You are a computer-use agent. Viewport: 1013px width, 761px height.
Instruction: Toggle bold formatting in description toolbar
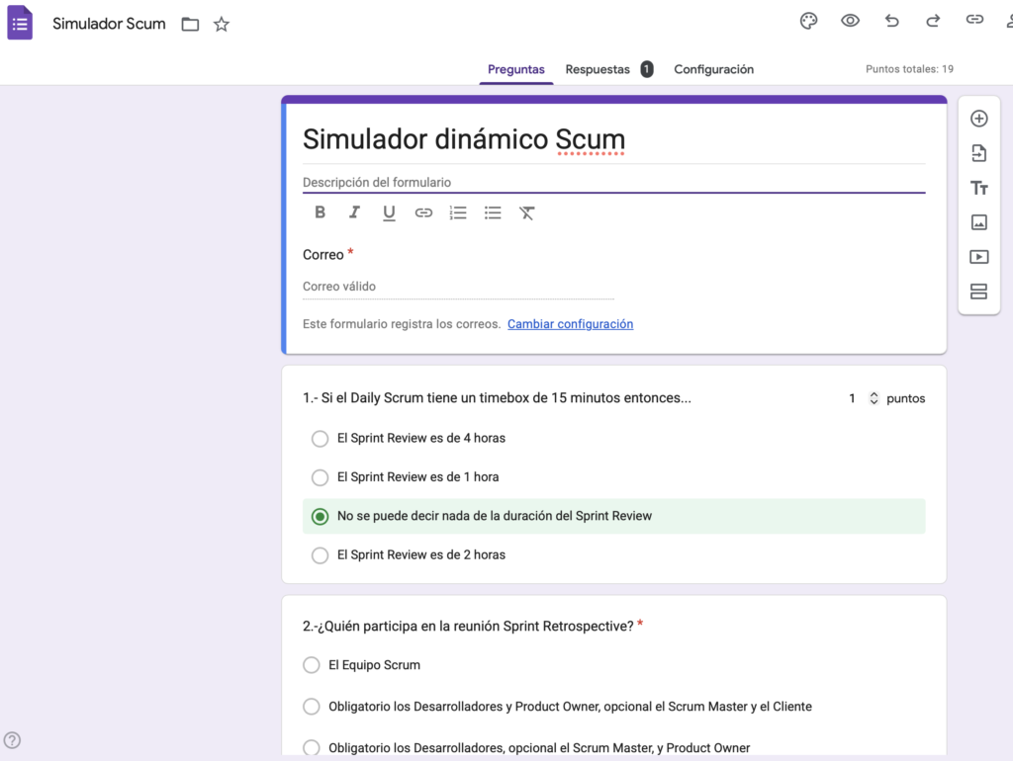coord(320,212)
